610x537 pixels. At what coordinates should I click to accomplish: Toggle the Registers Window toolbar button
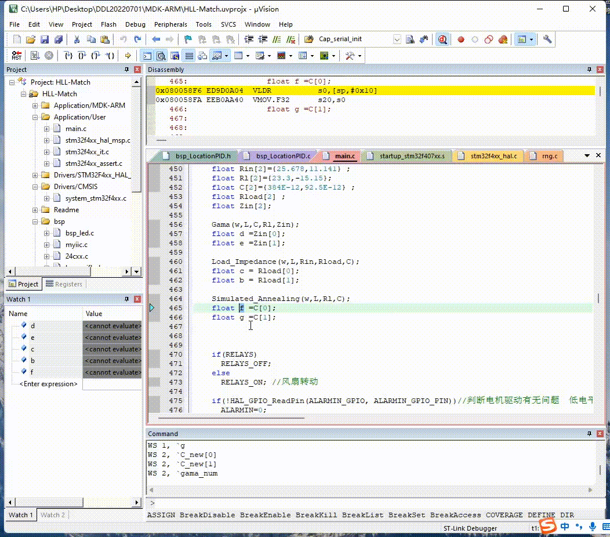(x=189, y=56)
